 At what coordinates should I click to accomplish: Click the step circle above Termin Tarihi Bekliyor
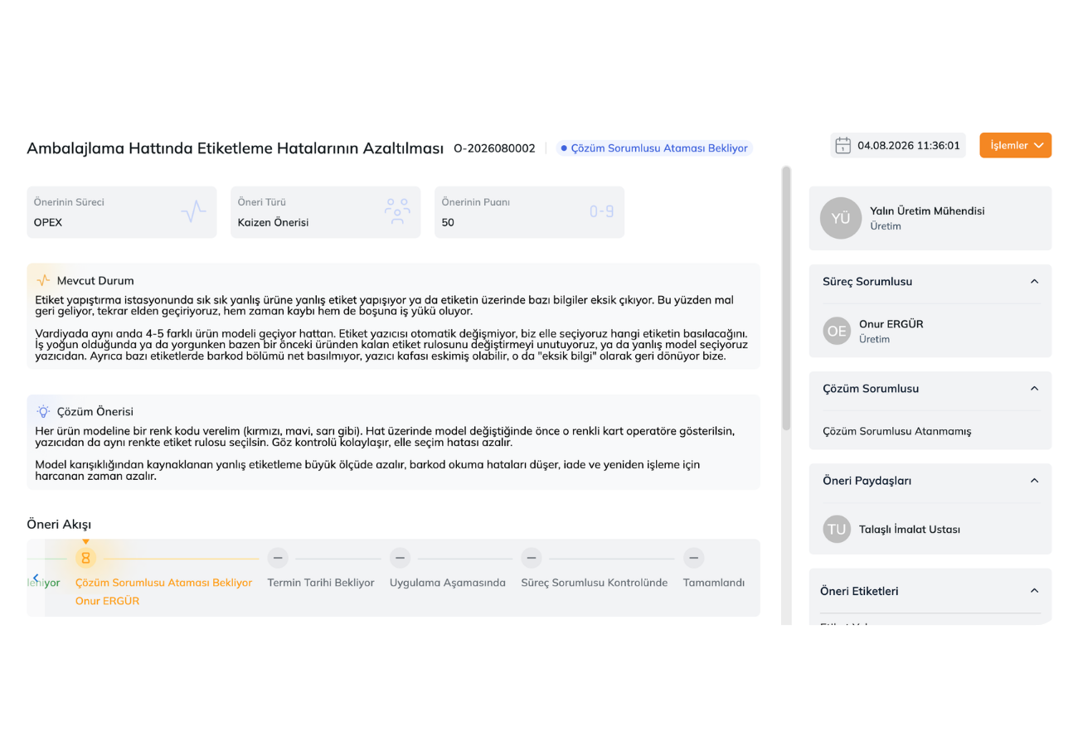click(x=278, y=557)
